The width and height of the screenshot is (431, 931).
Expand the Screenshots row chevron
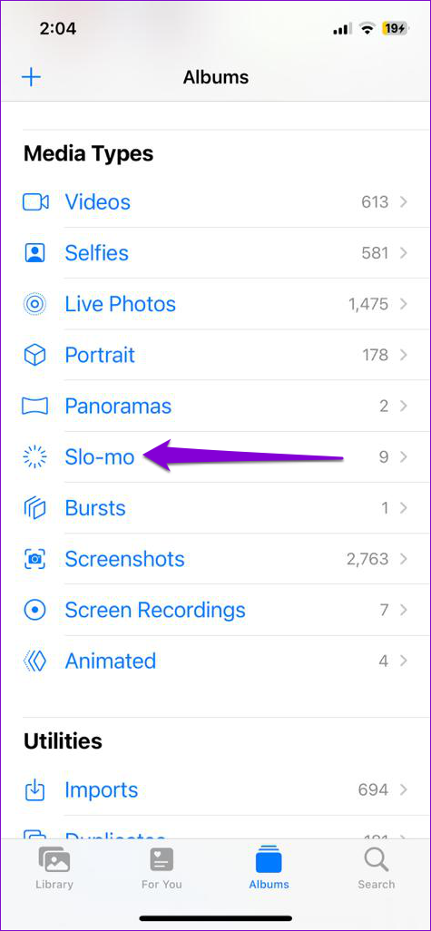tap(404, 559)
